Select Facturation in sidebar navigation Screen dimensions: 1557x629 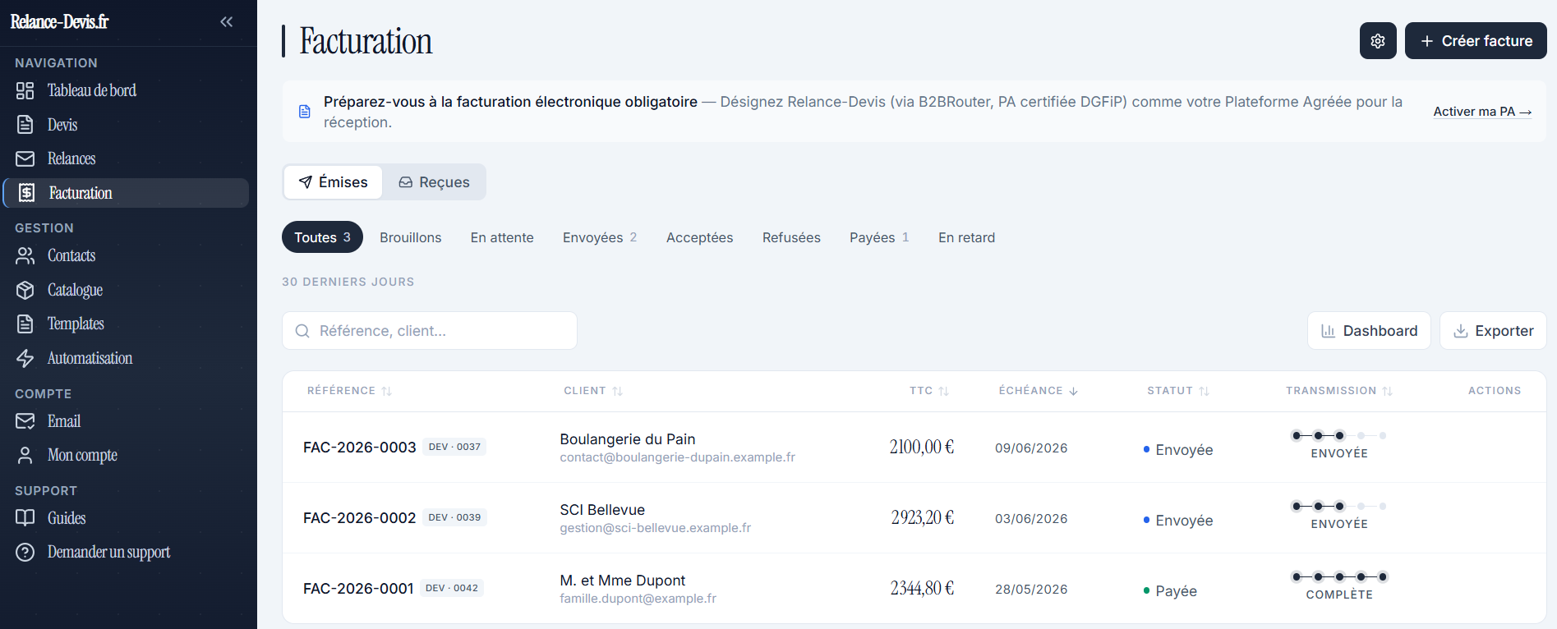[x=127, y=193]
